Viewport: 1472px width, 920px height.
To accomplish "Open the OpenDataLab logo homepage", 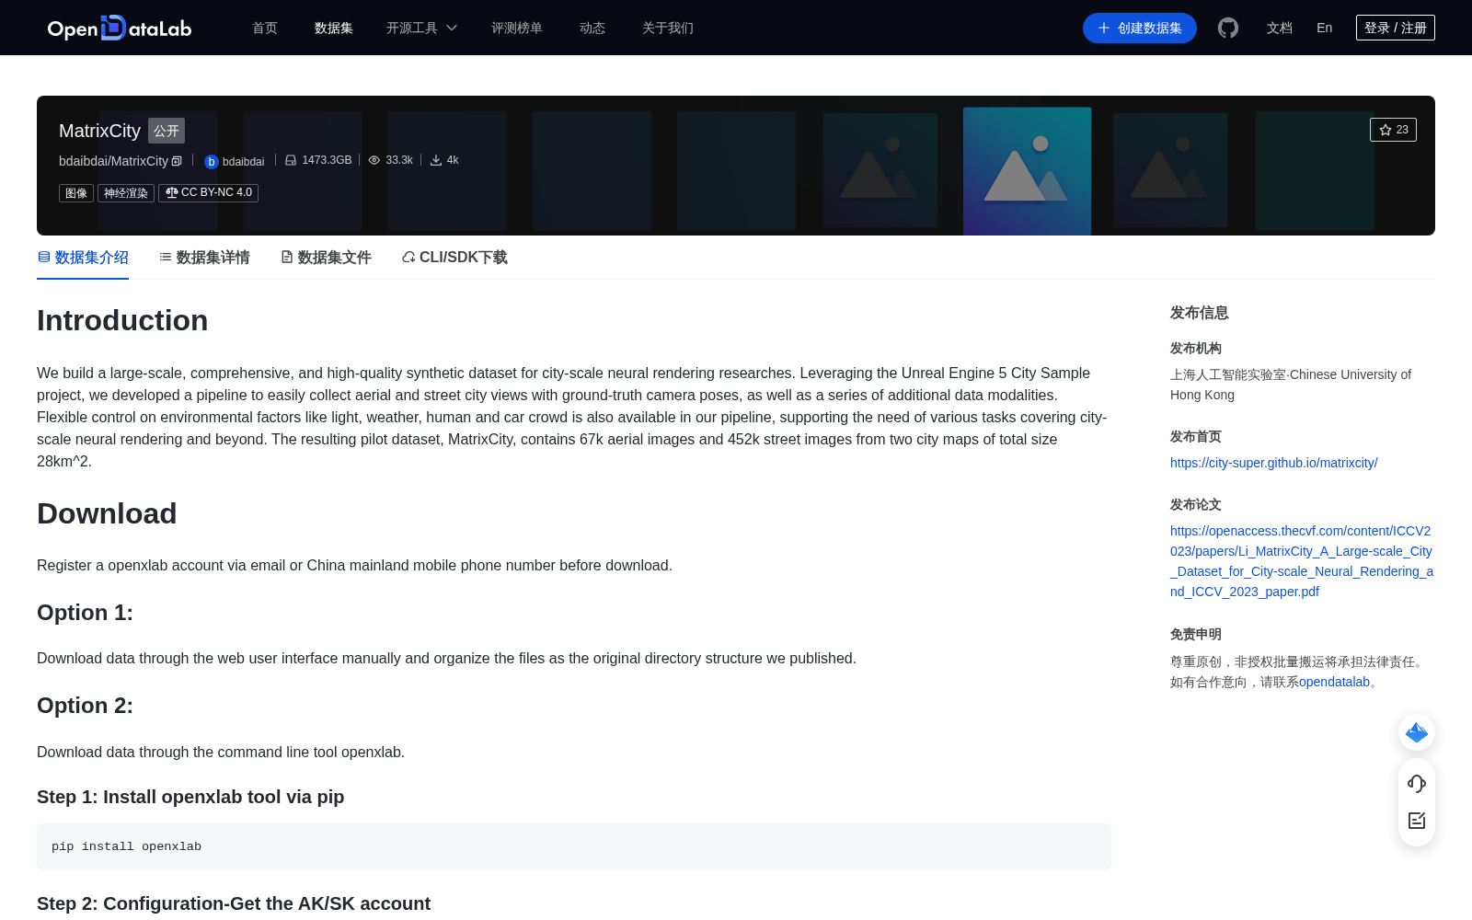I will (x=120, y=28).
